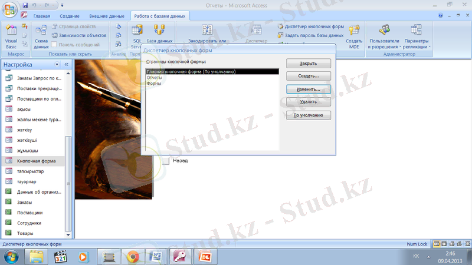The width and height of the screenshot is (472, 265).
Task: Open Media Player Classic taskbar icon
Action: [x=60, y=257]
